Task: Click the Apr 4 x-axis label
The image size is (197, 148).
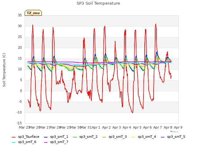Action: pyautogui.click(x=127, y=127)
